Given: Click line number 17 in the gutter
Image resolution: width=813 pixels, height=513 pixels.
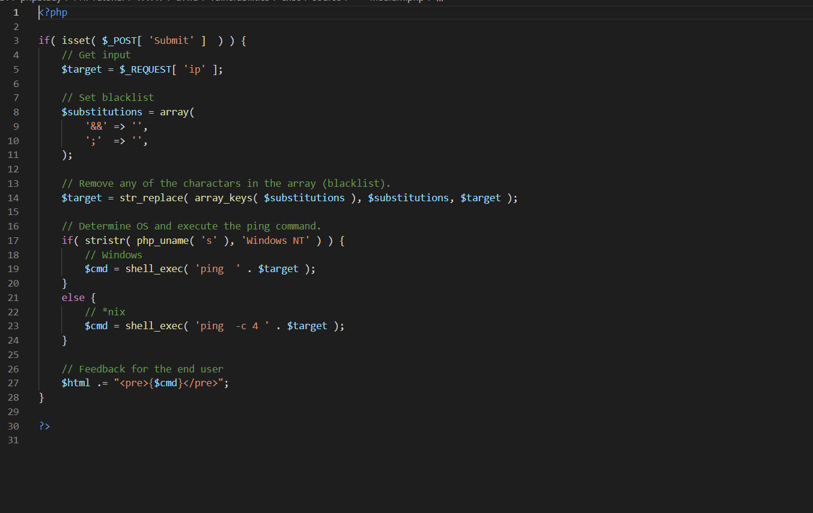Looking at the screenshot, I should [x=13, y=240].
